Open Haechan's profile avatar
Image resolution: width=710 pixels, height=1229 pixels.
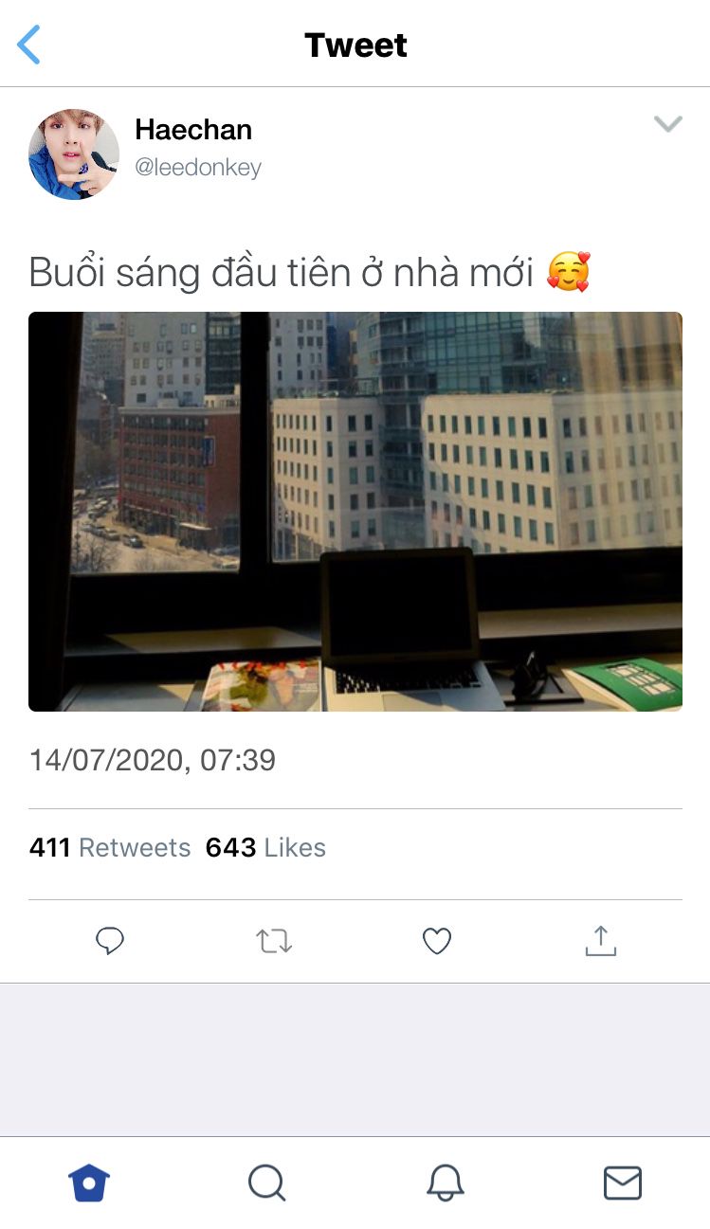point(74,154)
